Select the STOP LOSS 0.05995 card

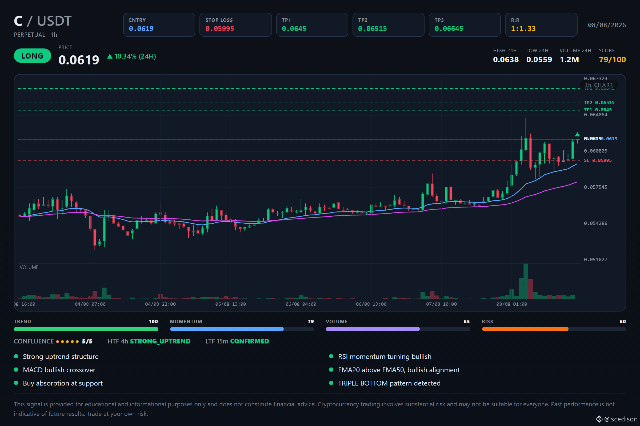click(x=236, y=25)
